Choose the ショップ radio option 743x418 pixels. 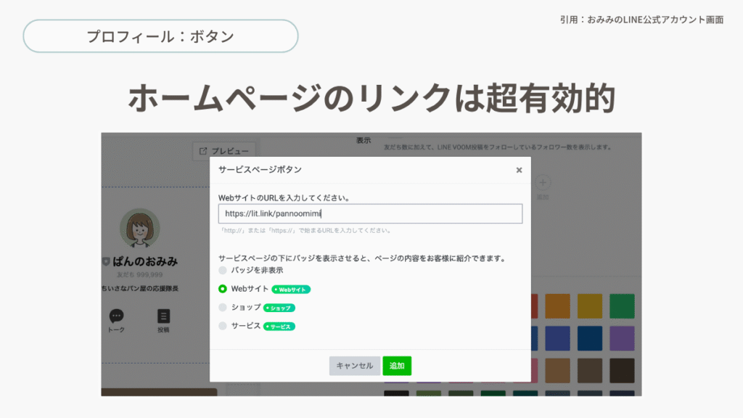(x=223, y=308)
